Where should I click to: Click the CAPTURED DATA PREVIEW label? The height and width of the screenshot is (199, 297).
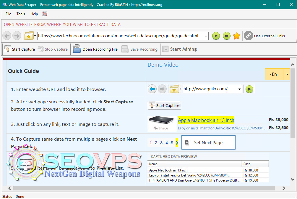174,157
